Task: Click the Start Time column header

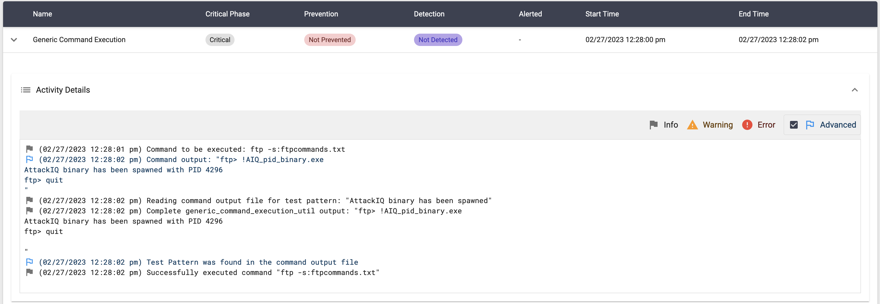Action: click(601, 14)
